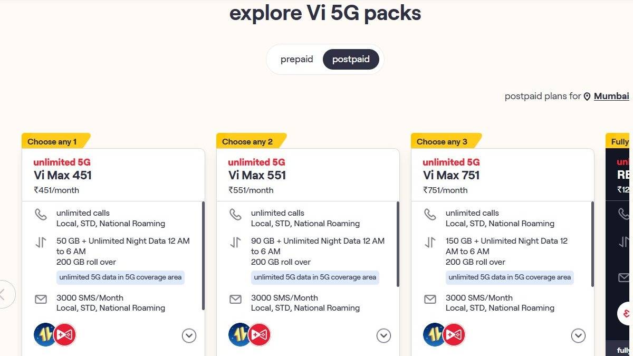Click the location pin icon beside Mumbai

[587, 97]
